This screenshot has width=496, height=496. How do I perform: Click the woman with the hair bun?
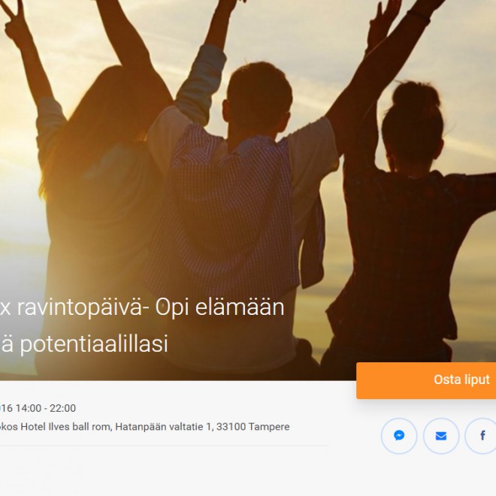point(411,222)
